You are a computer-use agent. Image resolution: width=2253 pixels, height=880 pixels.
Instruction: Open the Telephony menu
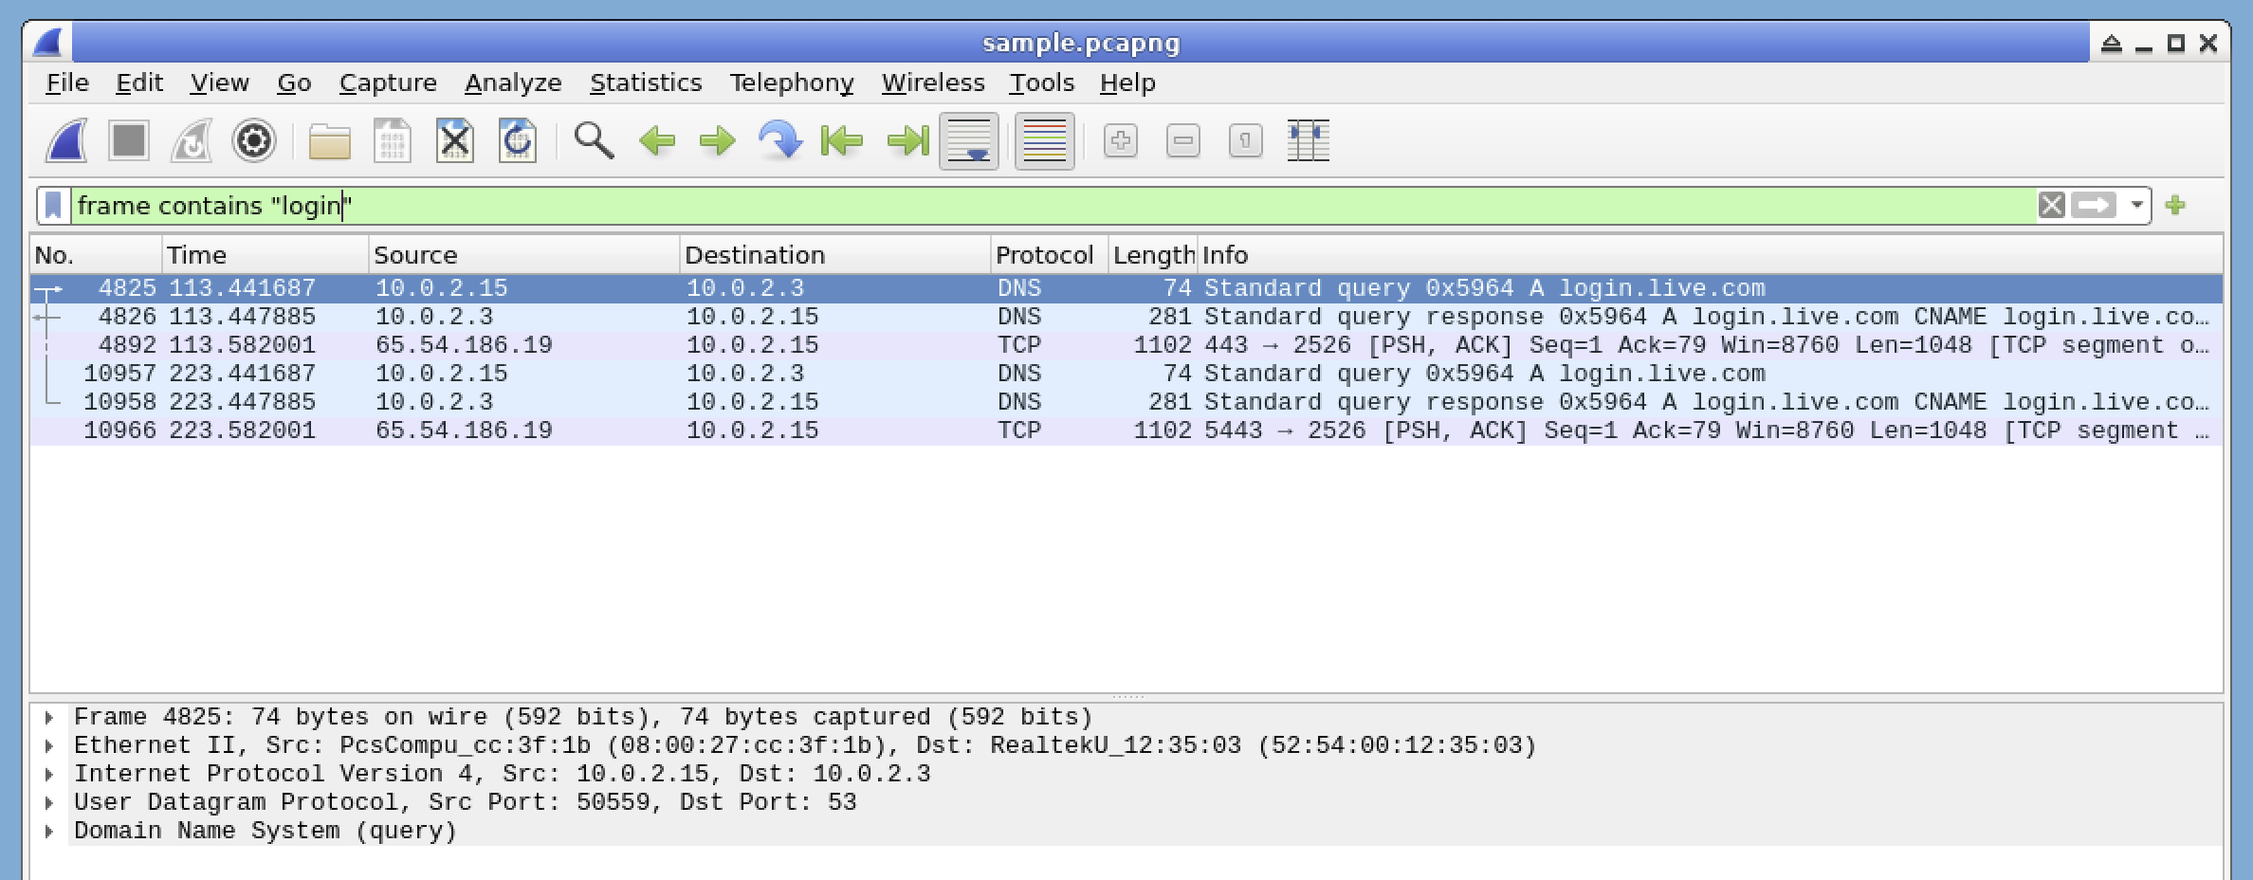792,83
